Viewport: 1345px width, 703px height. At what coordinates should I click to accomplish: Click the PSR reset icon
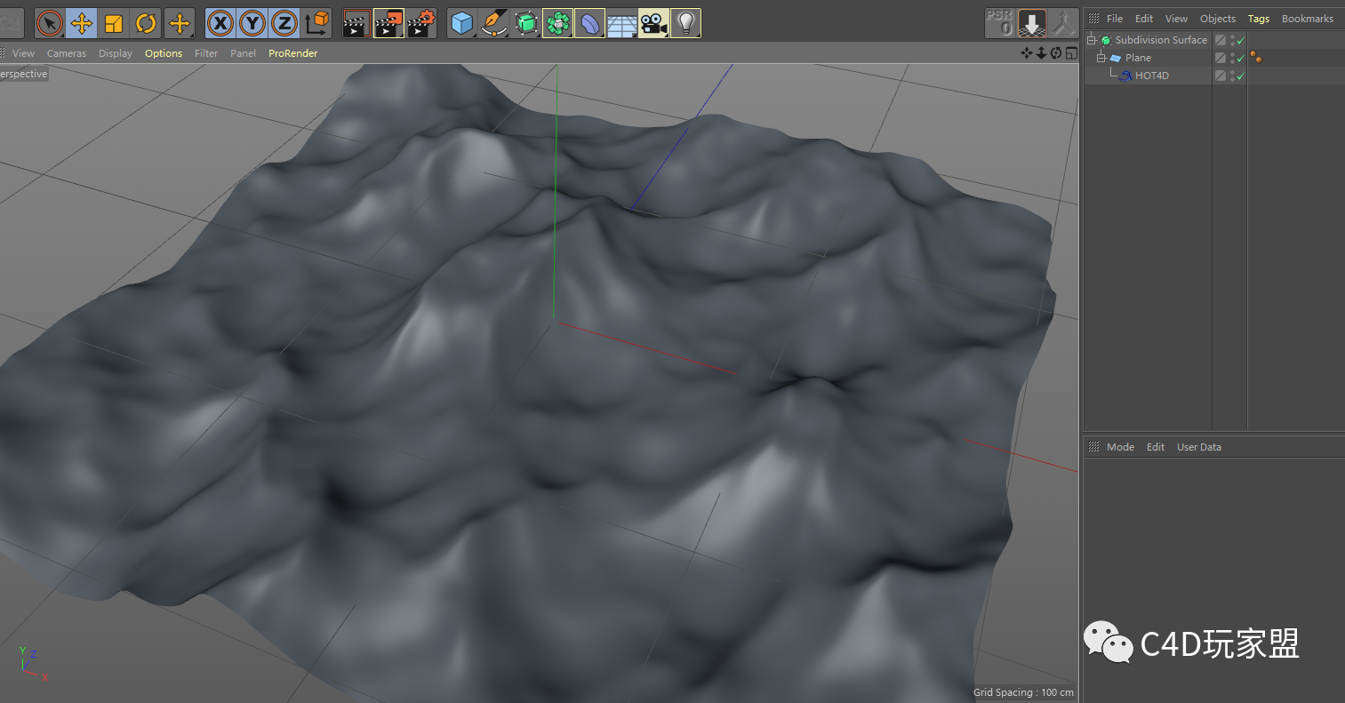click(1000, 23)
